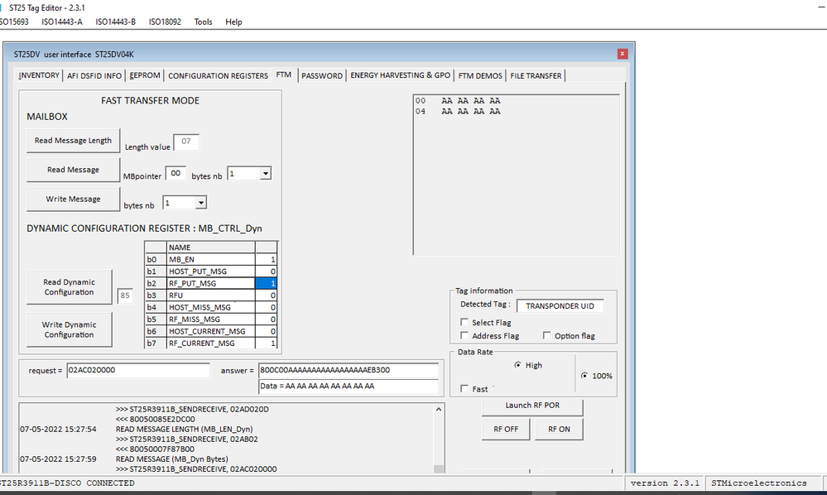Click the Read Message button
Viewport: 827px width, 495px height.
click(74, 170)
